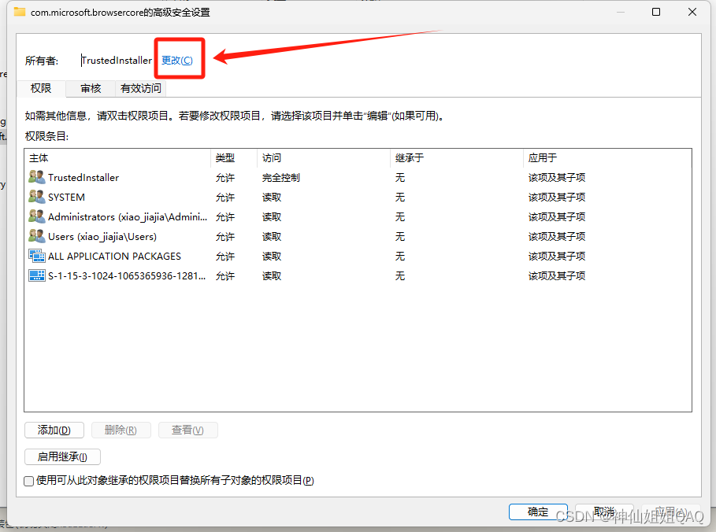The width and height of the screenshot is (716, 532).
Task: Click the 启用继承(I) button
Action: (x=62, y=456)
